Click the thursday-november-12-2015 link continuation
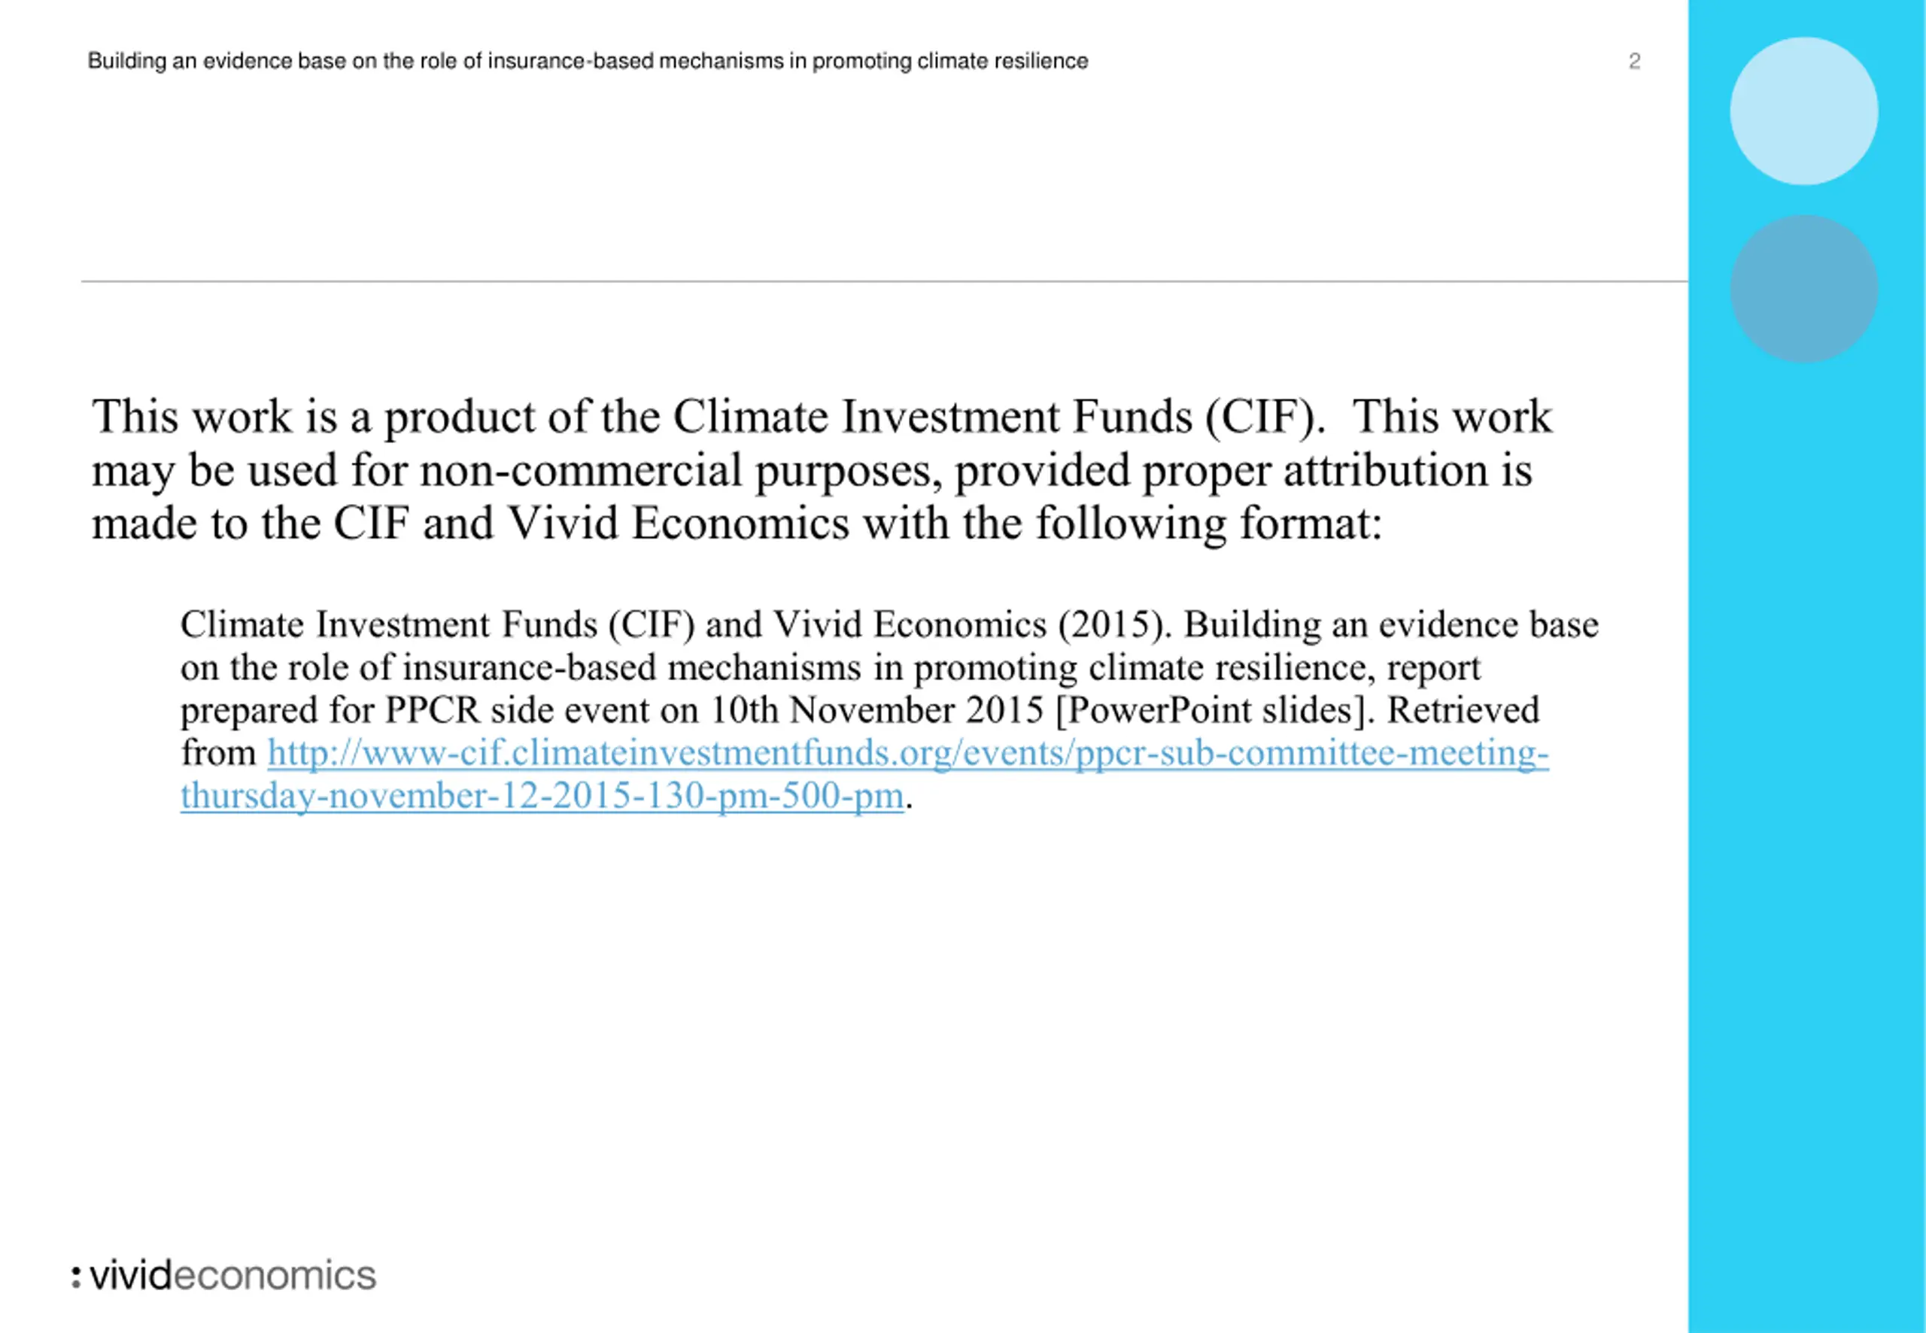This screenshot has height=1333, width=1926. pos(542,795)
